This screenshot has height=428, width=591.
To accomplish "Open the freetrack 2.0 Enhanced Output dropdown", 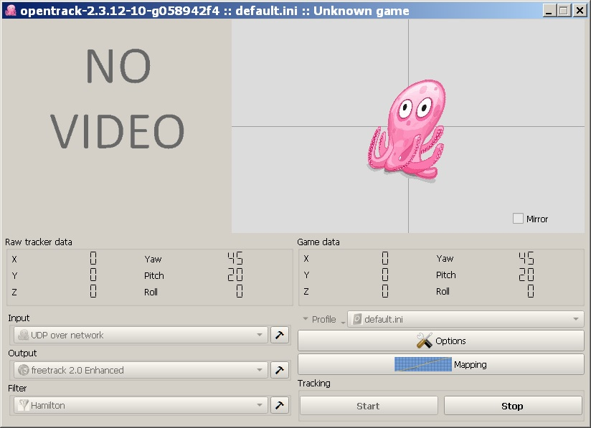I will (x=261, y=370).
